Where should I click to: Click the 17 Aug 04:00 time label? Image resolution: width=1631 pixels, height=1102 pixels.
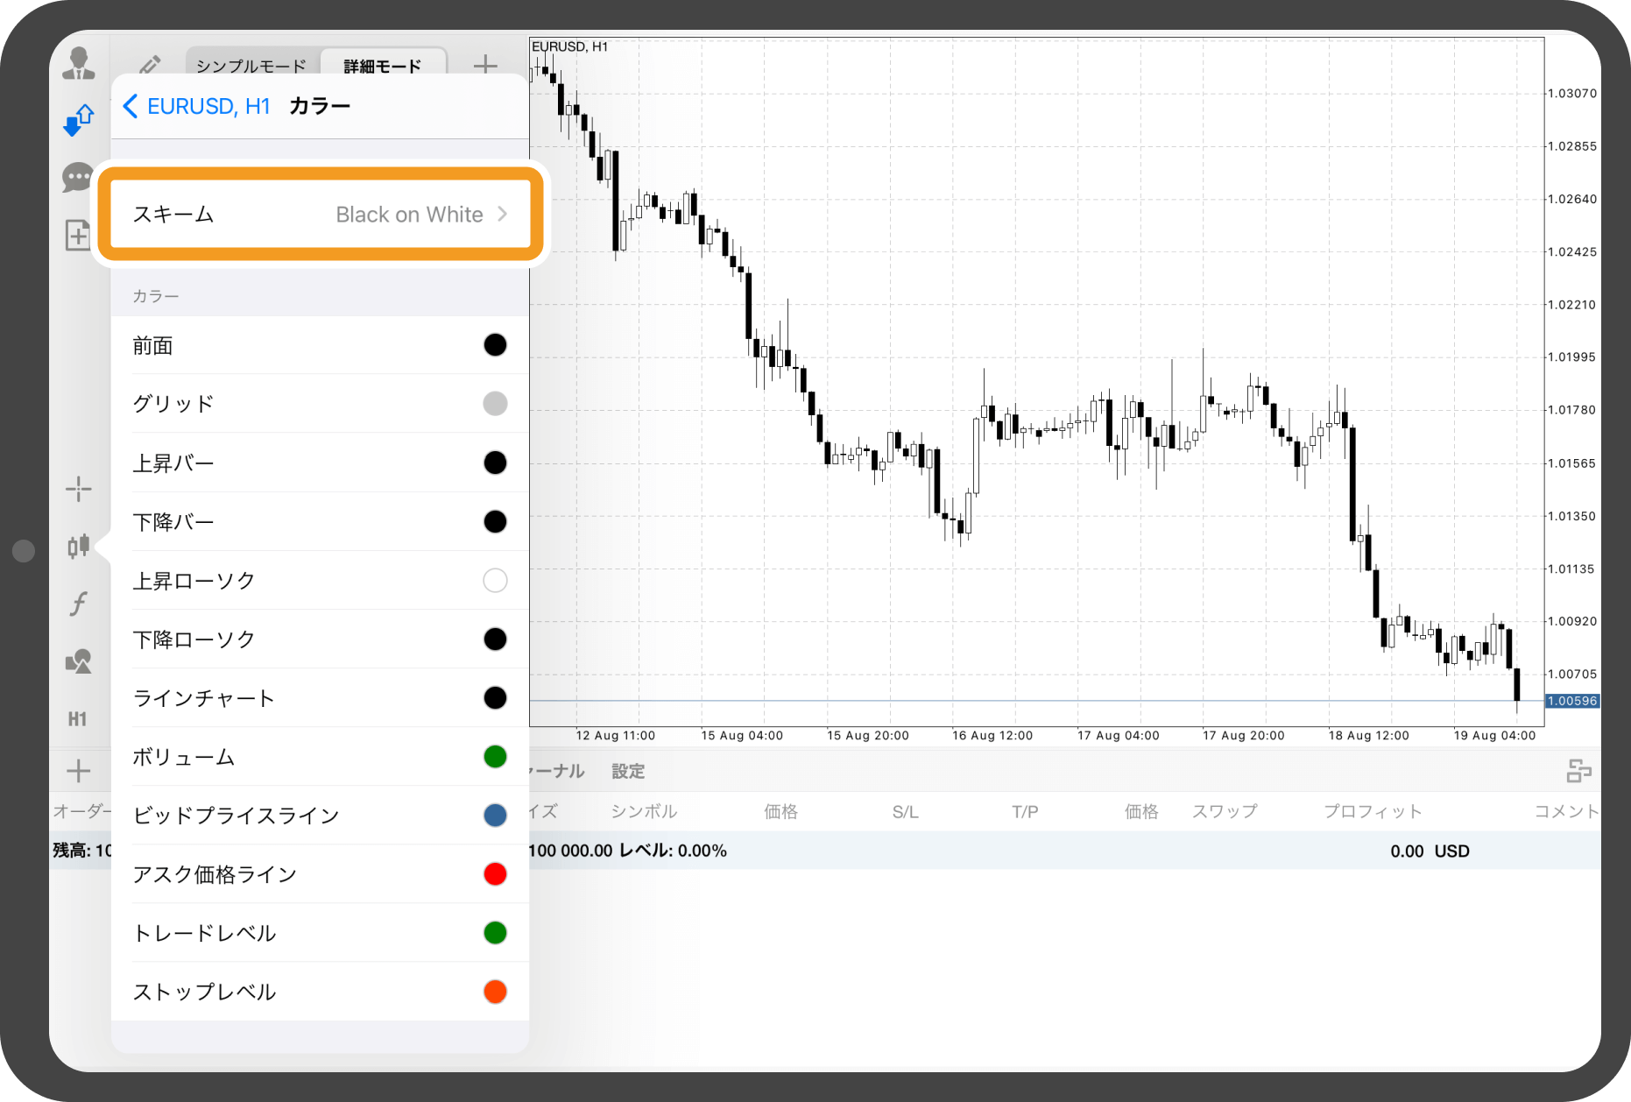coord(1119,735)
